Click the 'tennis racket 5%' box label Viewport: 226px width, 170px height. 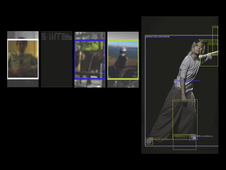(x=209, y=41)
